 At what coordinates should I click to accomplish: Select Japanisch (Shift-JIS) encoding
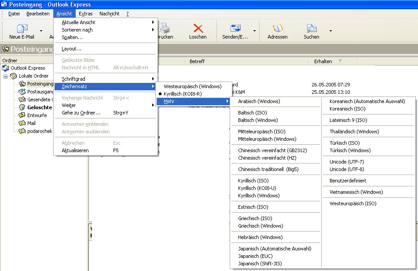pyautogui.click(x=275, y=264)
